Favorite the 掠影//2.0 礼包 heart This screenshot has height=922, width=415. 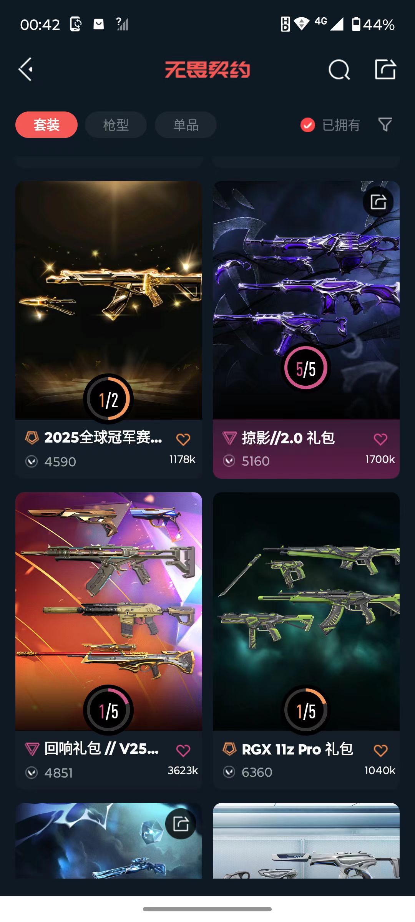coord(380,439)
